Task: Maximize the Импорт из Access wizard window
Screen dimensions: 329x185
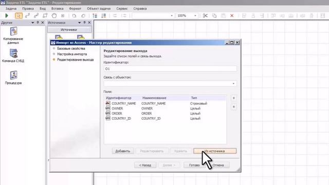Action: point(232,43)
